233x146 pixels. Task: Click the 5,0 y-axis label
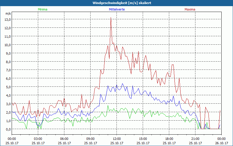point(9,87)
